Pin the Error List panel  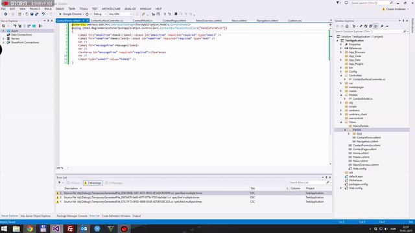click(x=326, y=177)
